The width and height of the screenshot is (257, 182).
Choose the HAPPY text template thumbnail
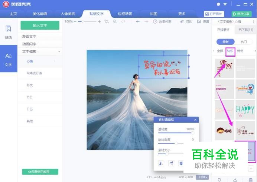point(245,110)
